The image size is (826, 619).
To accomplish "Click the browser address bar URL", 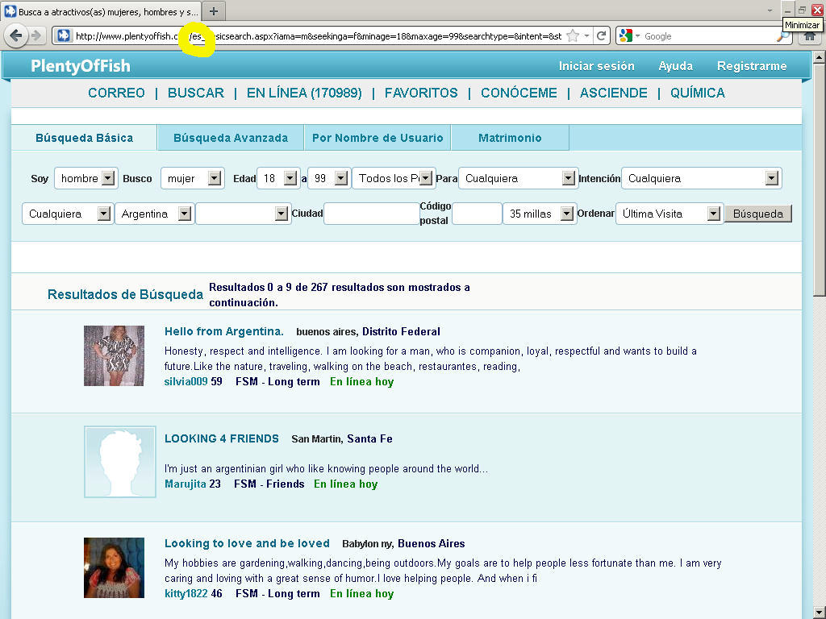I will 318,35.
